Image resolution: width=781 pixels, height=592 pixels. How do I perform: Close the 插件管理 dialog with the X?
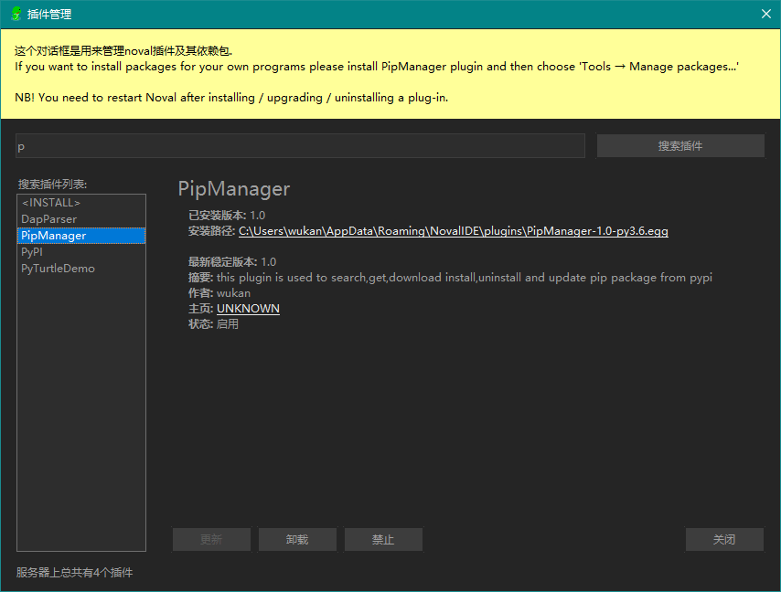pyautogui.click(x=766, y=14)
